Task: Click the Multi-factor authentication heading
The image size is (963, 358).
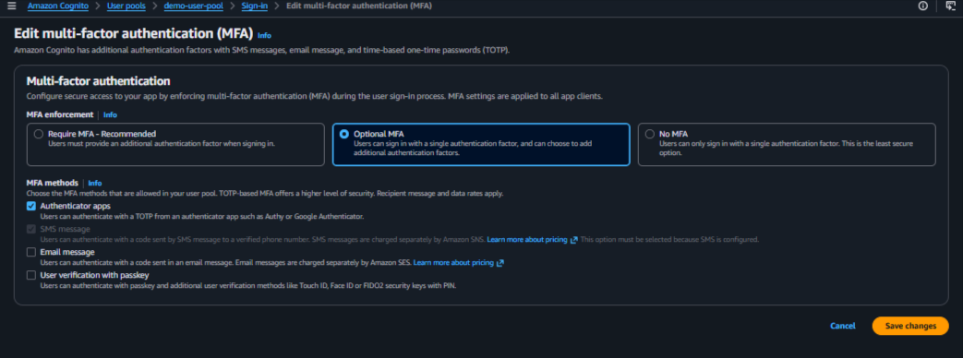Action: pos(98,81)
